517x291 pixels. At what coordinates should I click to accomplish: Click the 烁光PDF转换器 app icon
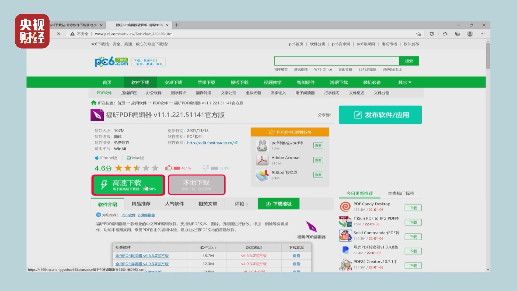(x=345, y=250)
